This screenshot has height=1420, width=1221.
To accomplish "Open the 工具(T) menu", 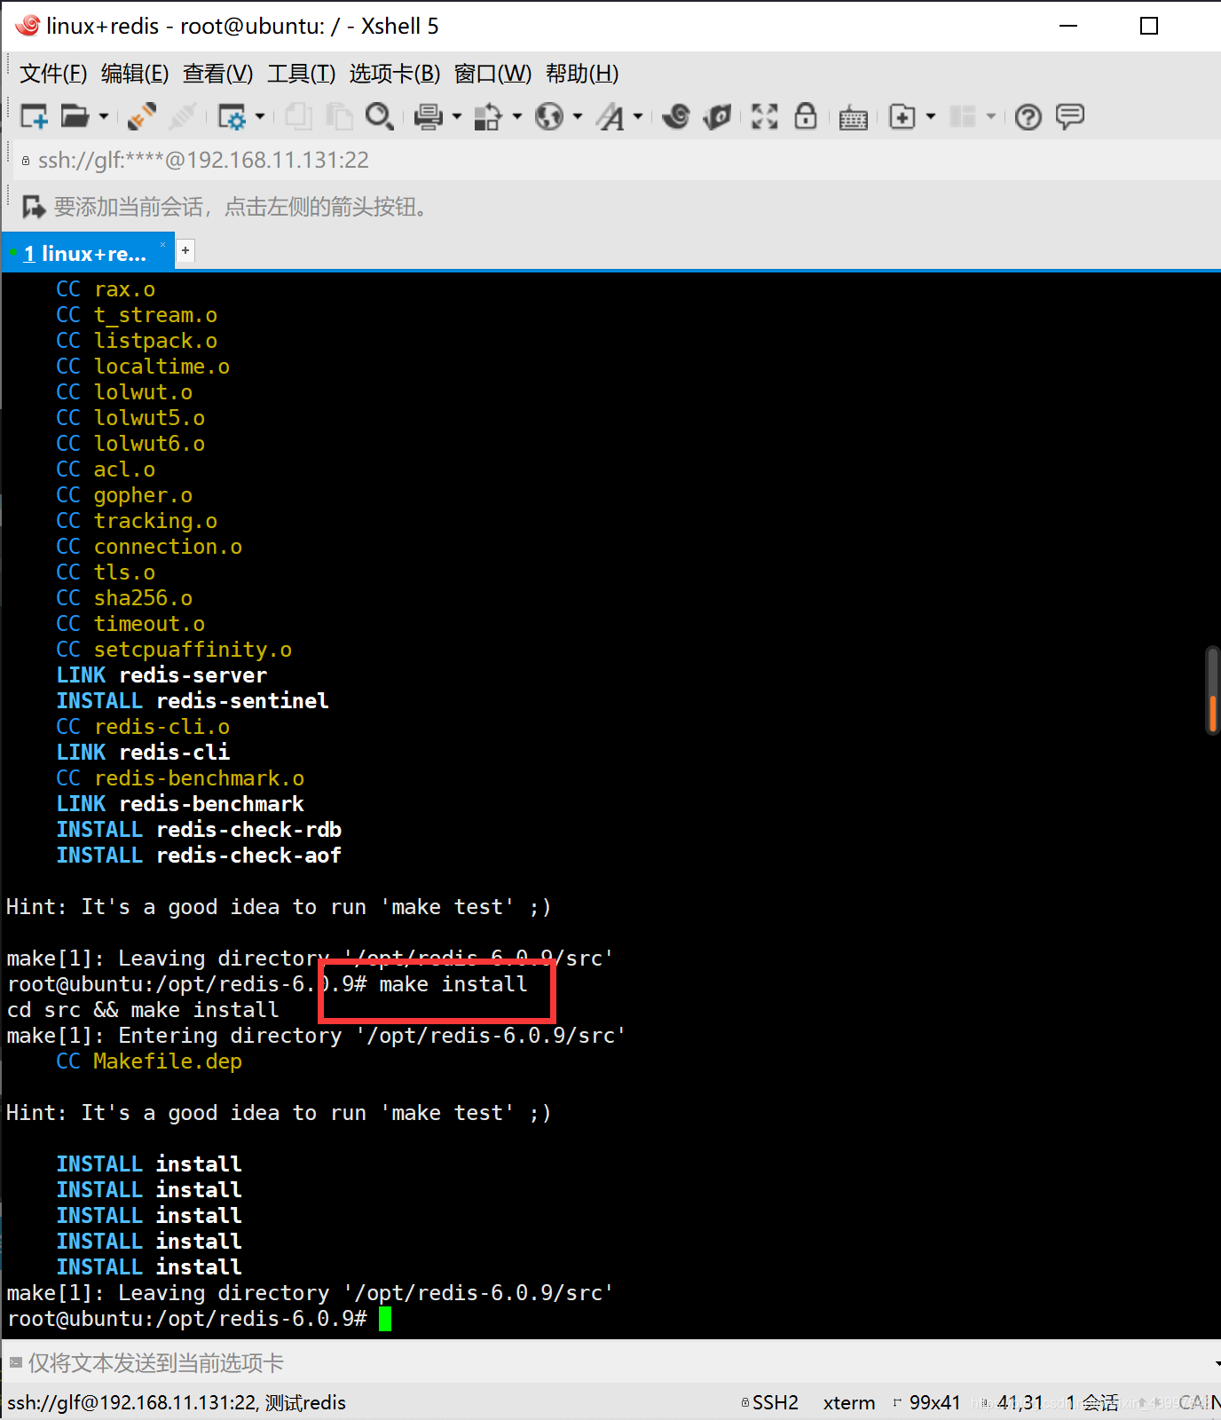I will tap(302, 74).
